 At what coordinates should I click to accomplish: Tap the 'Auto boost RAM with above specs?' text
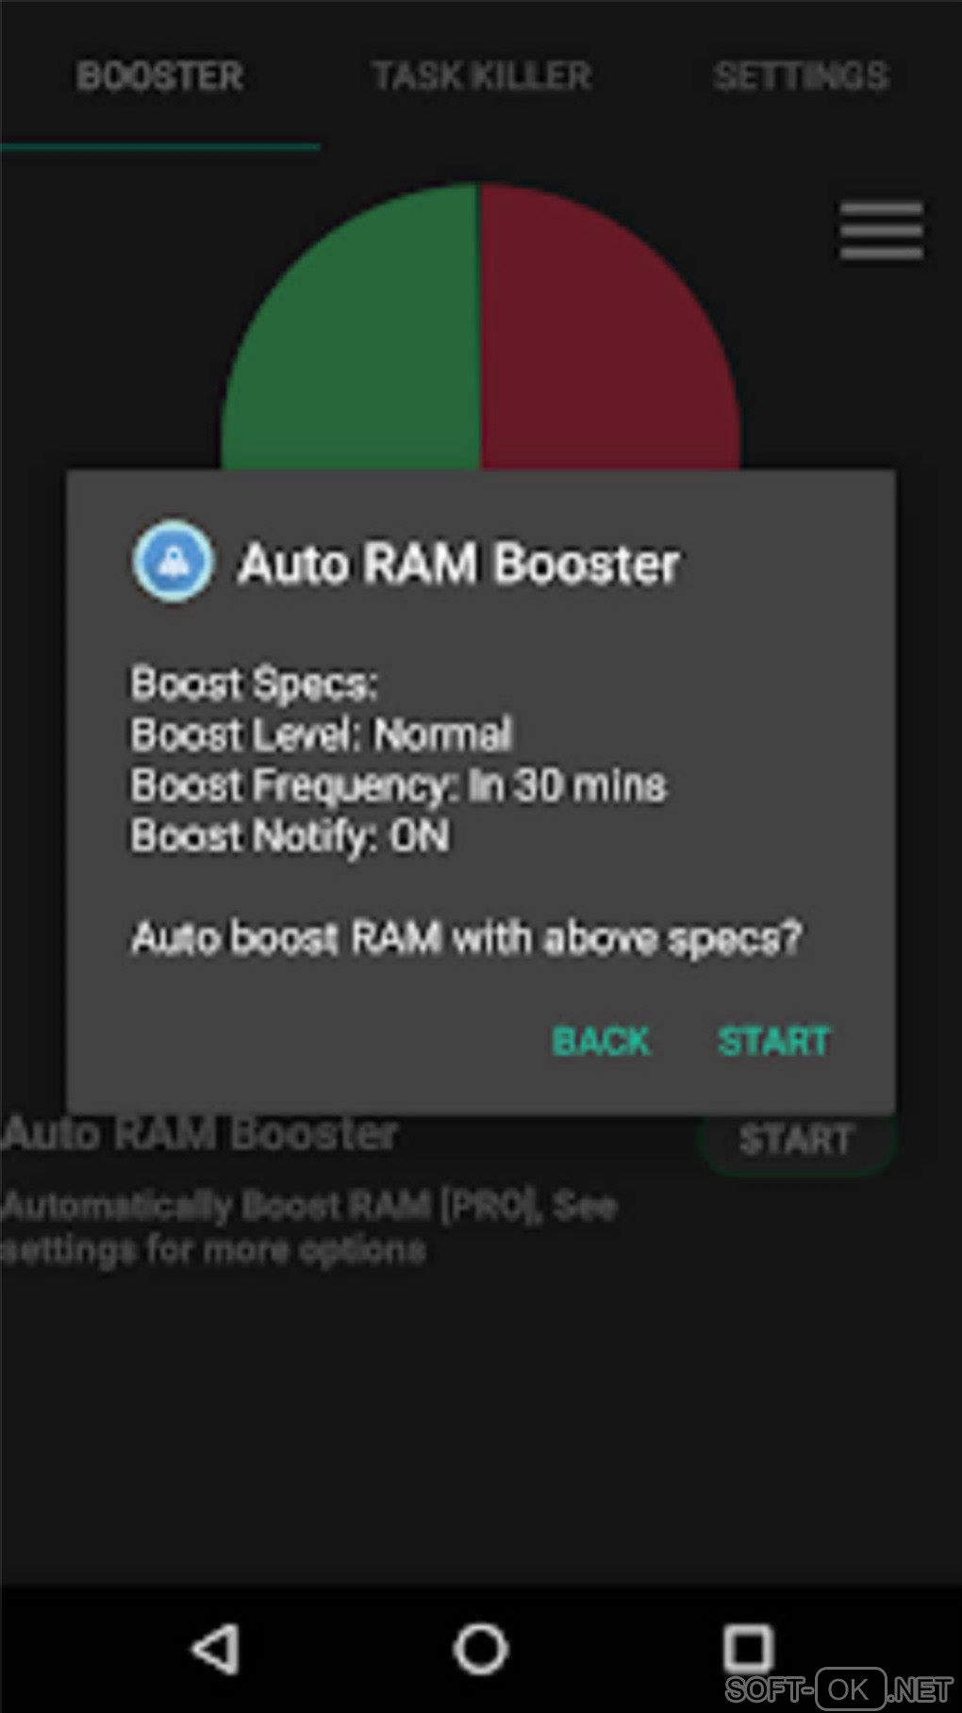[x=466, y=938]
